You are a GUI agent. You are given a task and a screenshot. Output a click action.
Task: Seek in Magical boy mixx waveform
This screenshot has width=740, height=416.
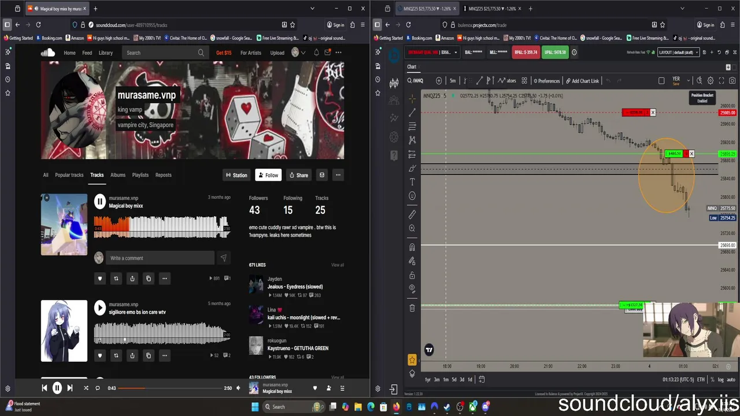162,226
